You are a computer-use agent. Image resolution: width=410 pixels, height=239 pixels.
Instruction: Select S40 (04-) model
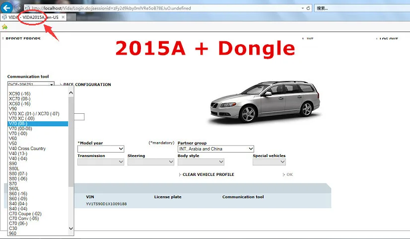[x=38, y=203]
